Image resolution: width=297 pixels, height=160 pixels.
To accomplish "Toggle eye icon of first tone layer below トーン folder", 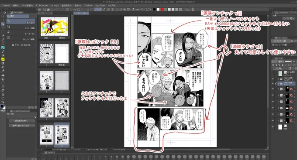I will [x=273, y=89].
